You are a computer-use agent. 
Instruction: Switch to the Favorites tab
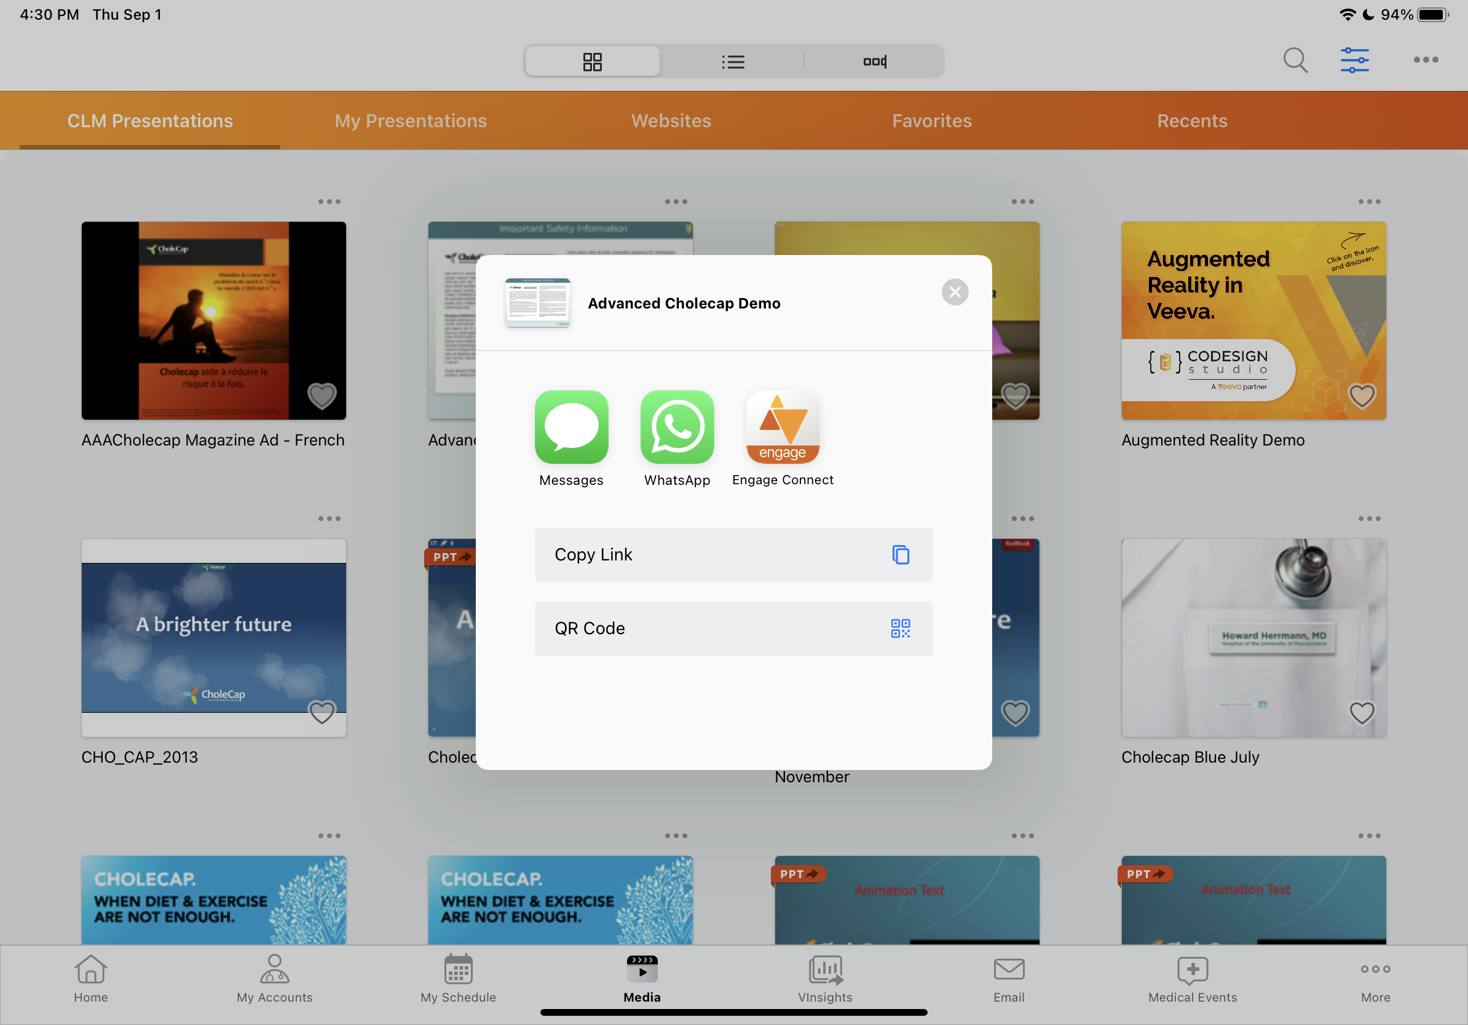(931, 121)
